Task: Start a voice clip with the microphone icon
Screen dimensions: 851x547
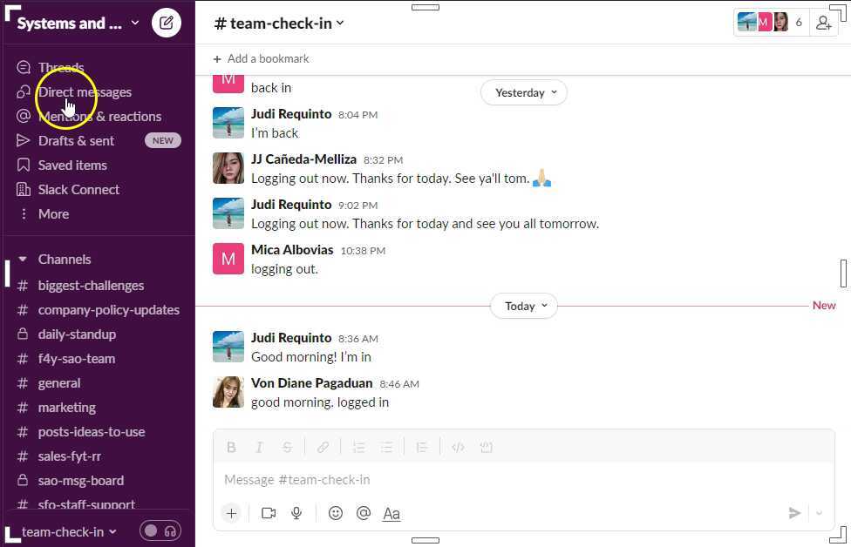Action: [x=296, y=513]
